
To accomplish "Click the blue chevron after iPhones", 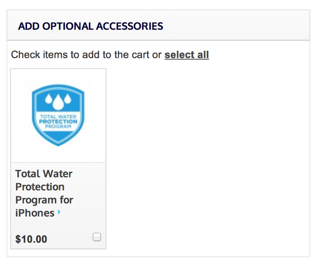I will [59, 212].
